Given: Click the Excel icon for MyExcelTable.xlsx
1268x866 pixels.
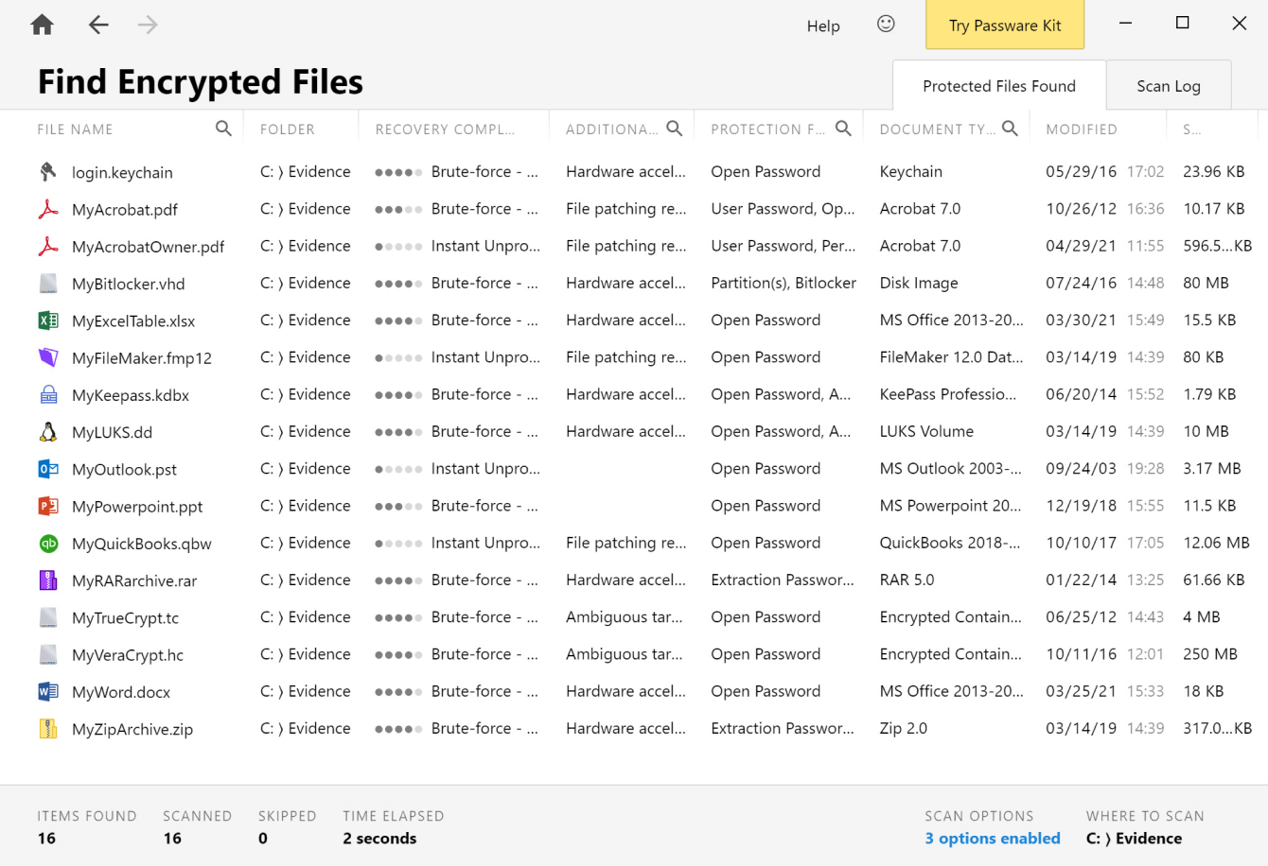Looking at the screenshot, I should (x=48, y=320).
